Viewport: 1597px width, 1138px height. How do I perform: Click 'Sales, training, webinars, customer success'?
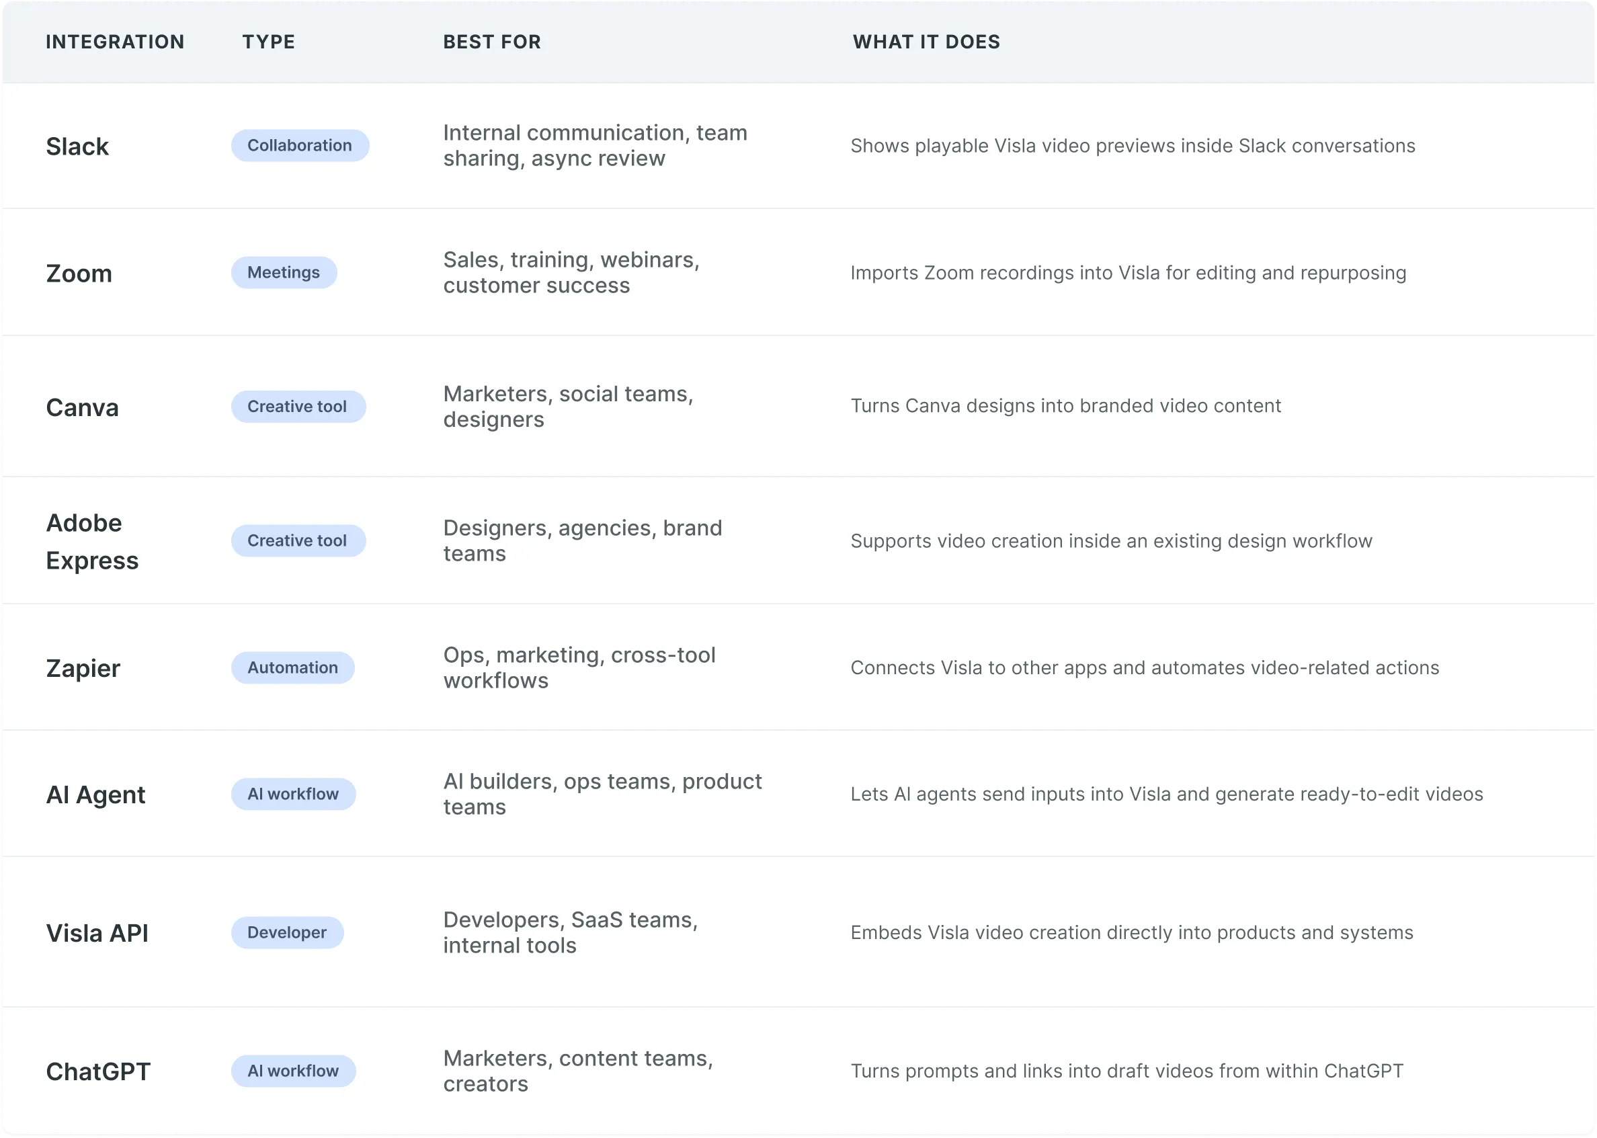(x=572, y=273)
